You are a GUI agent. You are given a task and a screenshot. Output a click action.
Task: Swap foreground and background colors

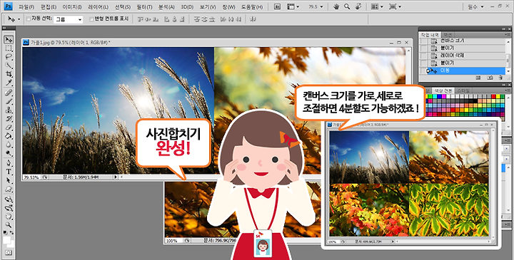click(x=12, y=232)
